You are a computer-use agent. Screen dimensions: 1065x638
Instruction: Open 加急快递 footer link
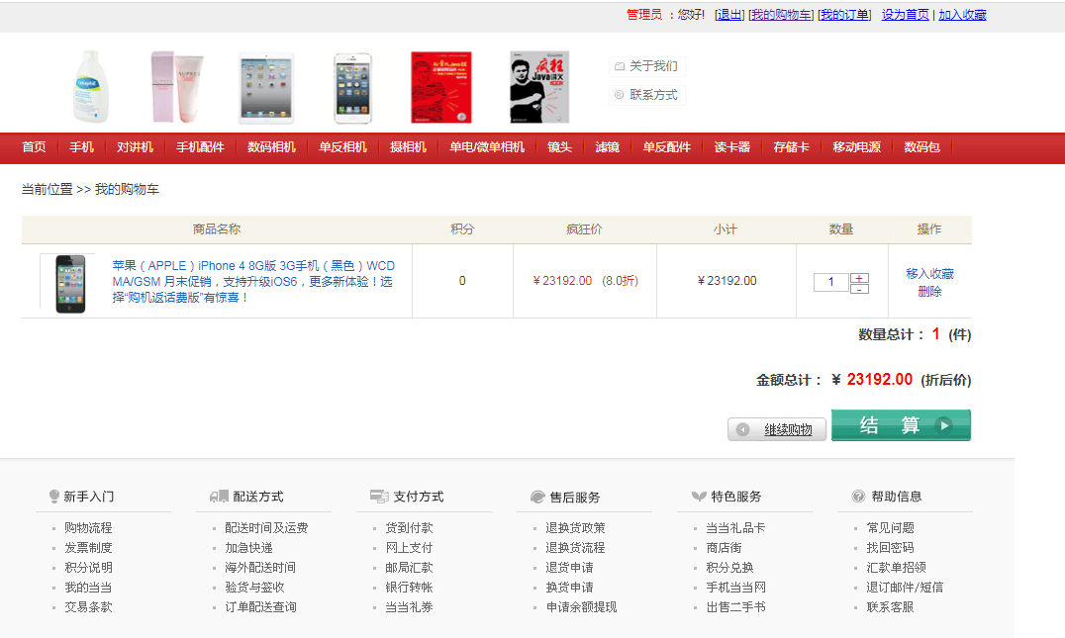click(248, 547)
